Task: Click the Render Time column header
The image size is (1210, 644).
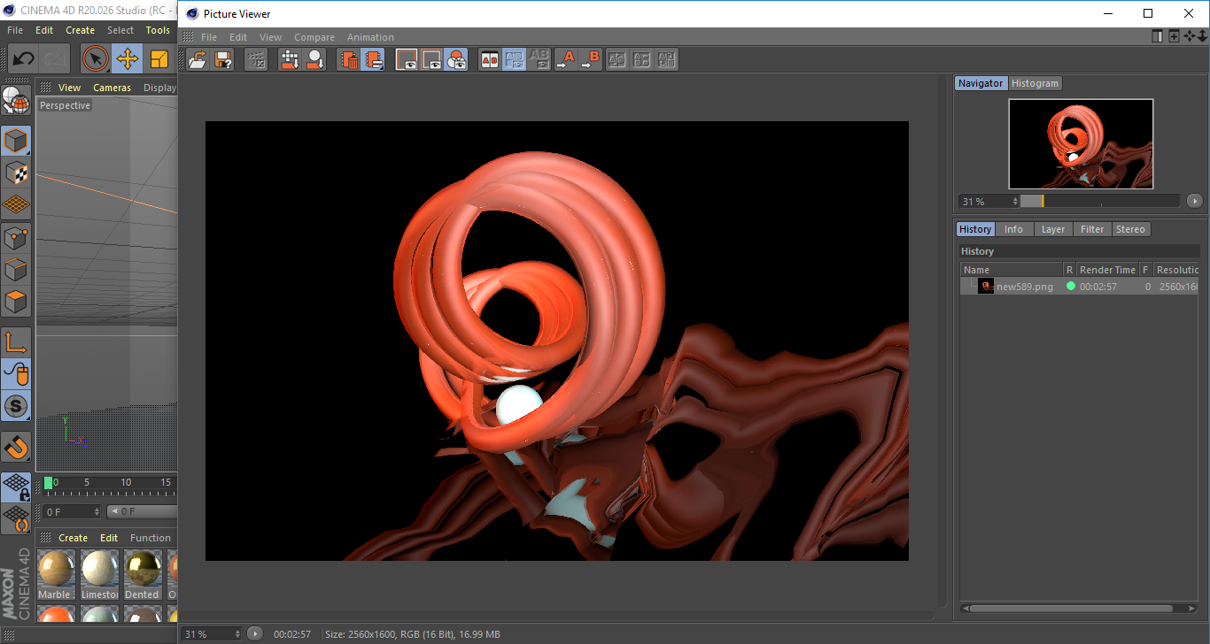Action: coord(1107,270)
